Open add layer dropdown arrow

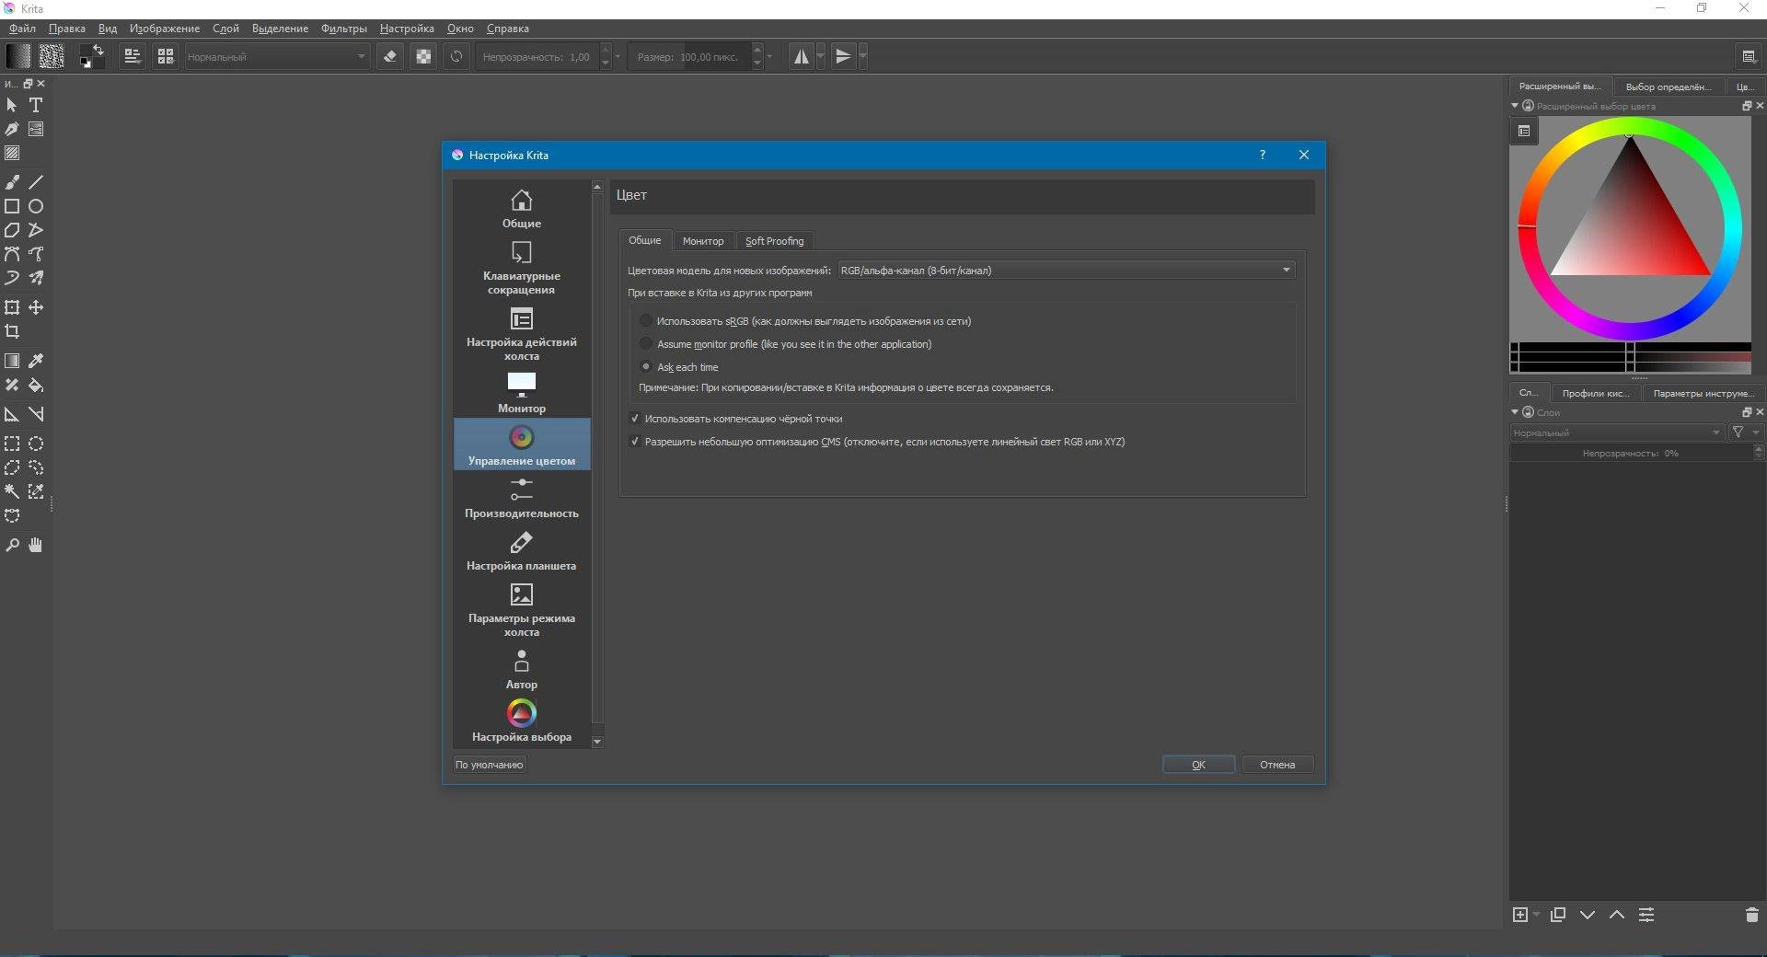tap(1536, 915)
